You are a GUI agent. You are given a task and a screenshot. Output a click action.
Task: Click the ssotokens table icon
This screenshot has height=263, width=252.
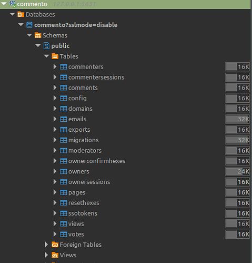click(x=64, y=213)
